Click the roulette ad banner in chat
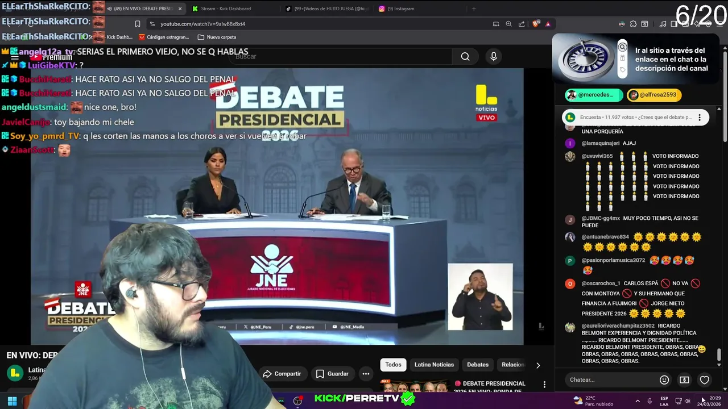 coord(636,59)
